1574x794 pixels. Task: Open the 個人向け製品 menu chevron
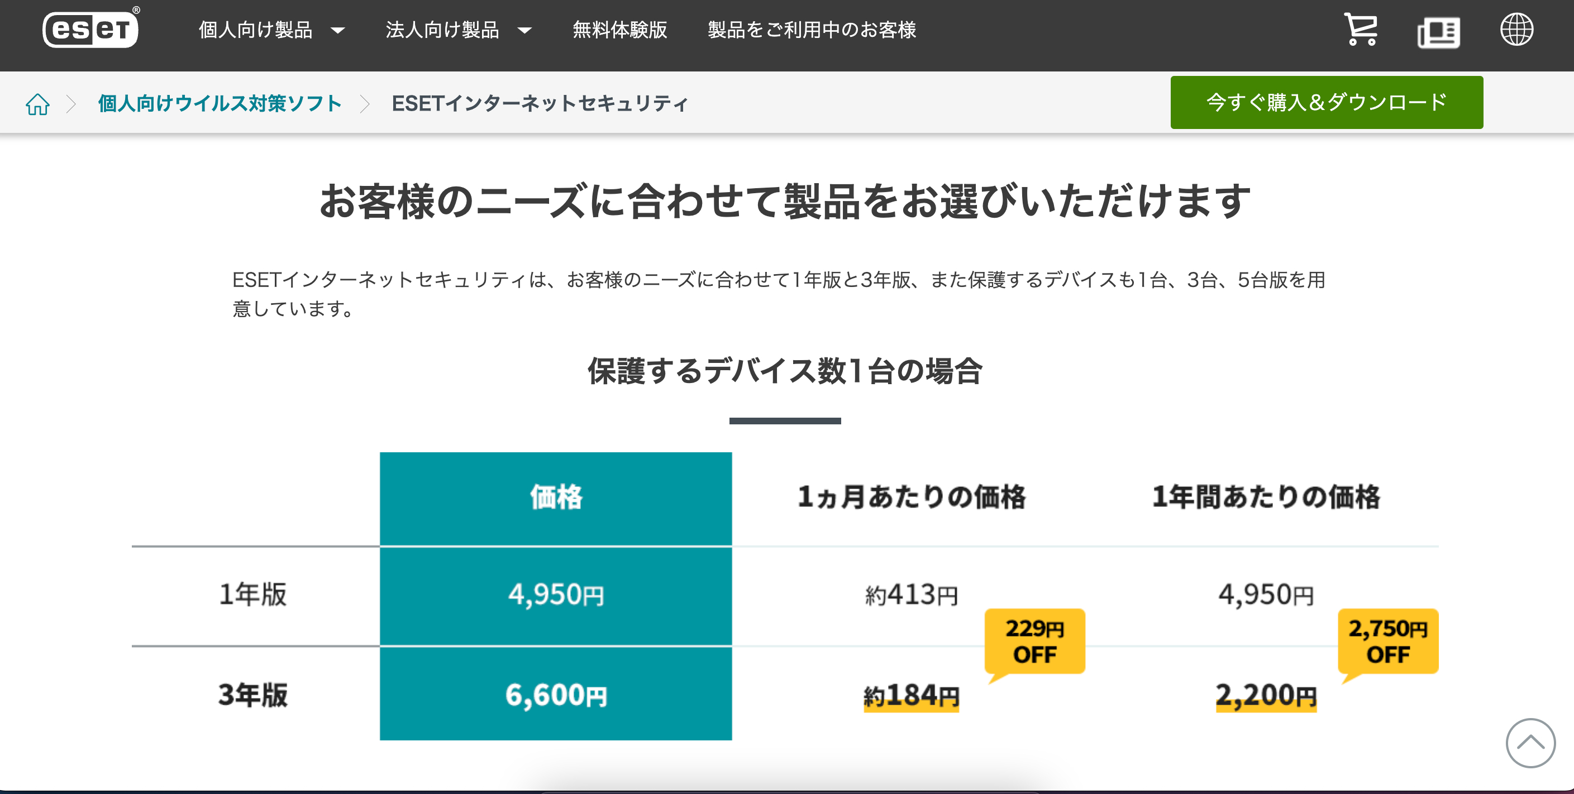(x=338, y=30)
